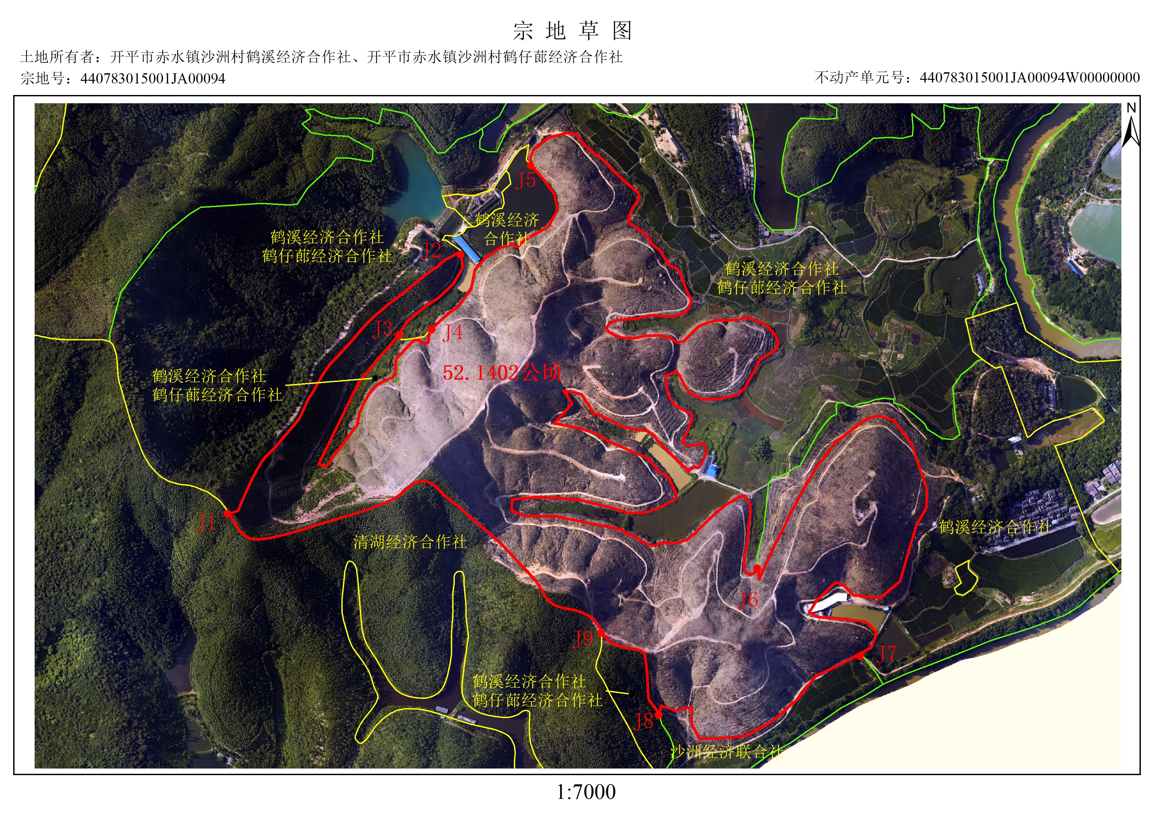Click the 土地所有者 owner line
The height and width of the screenshot is (818, 1157).
click(321, 57)
